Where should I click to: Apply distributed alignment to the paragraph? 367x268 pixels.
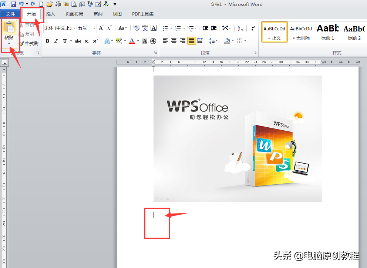(x=200, y=41)
